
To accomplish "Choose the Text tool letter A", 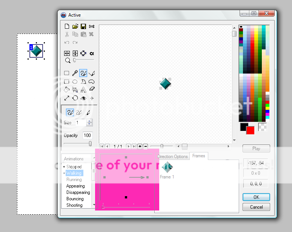I will click(83, 89).
